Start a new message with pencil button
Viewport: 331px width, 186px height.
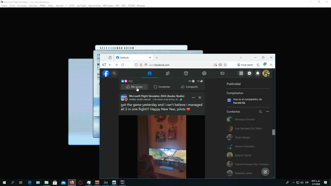click(265, 172)
